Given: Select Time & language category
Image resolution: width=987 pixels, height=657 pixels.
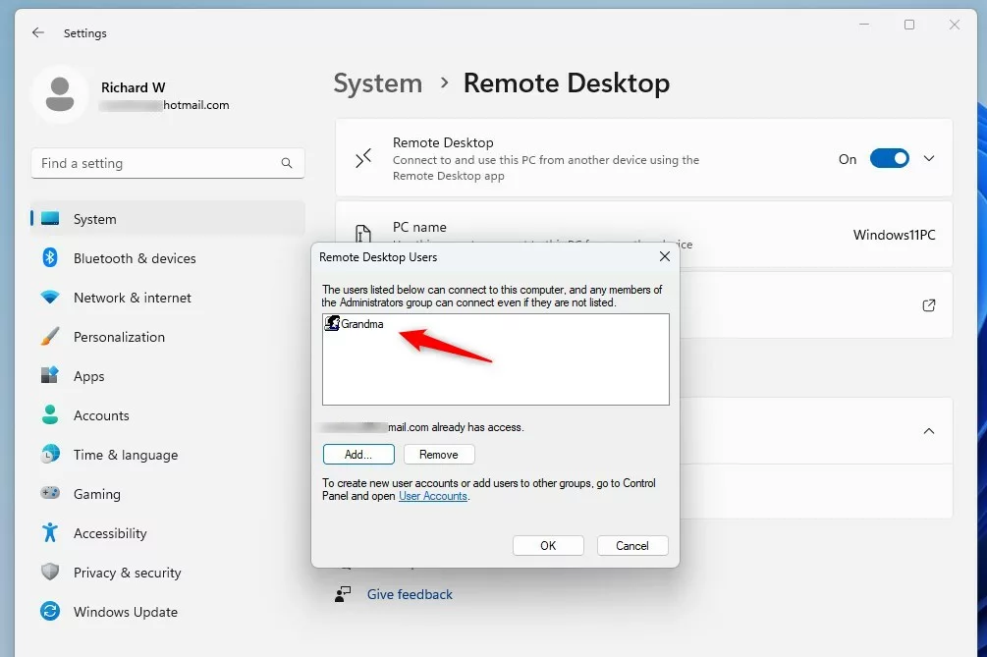Looking at the screenshot, I should [x=167, y=455].
